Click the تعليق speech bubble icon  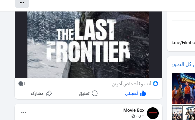coord(95,93)
